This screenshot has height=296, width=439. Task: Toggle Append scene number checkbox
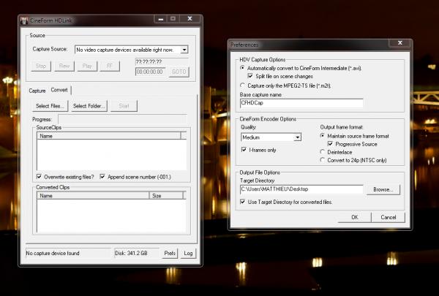(102, 177)
